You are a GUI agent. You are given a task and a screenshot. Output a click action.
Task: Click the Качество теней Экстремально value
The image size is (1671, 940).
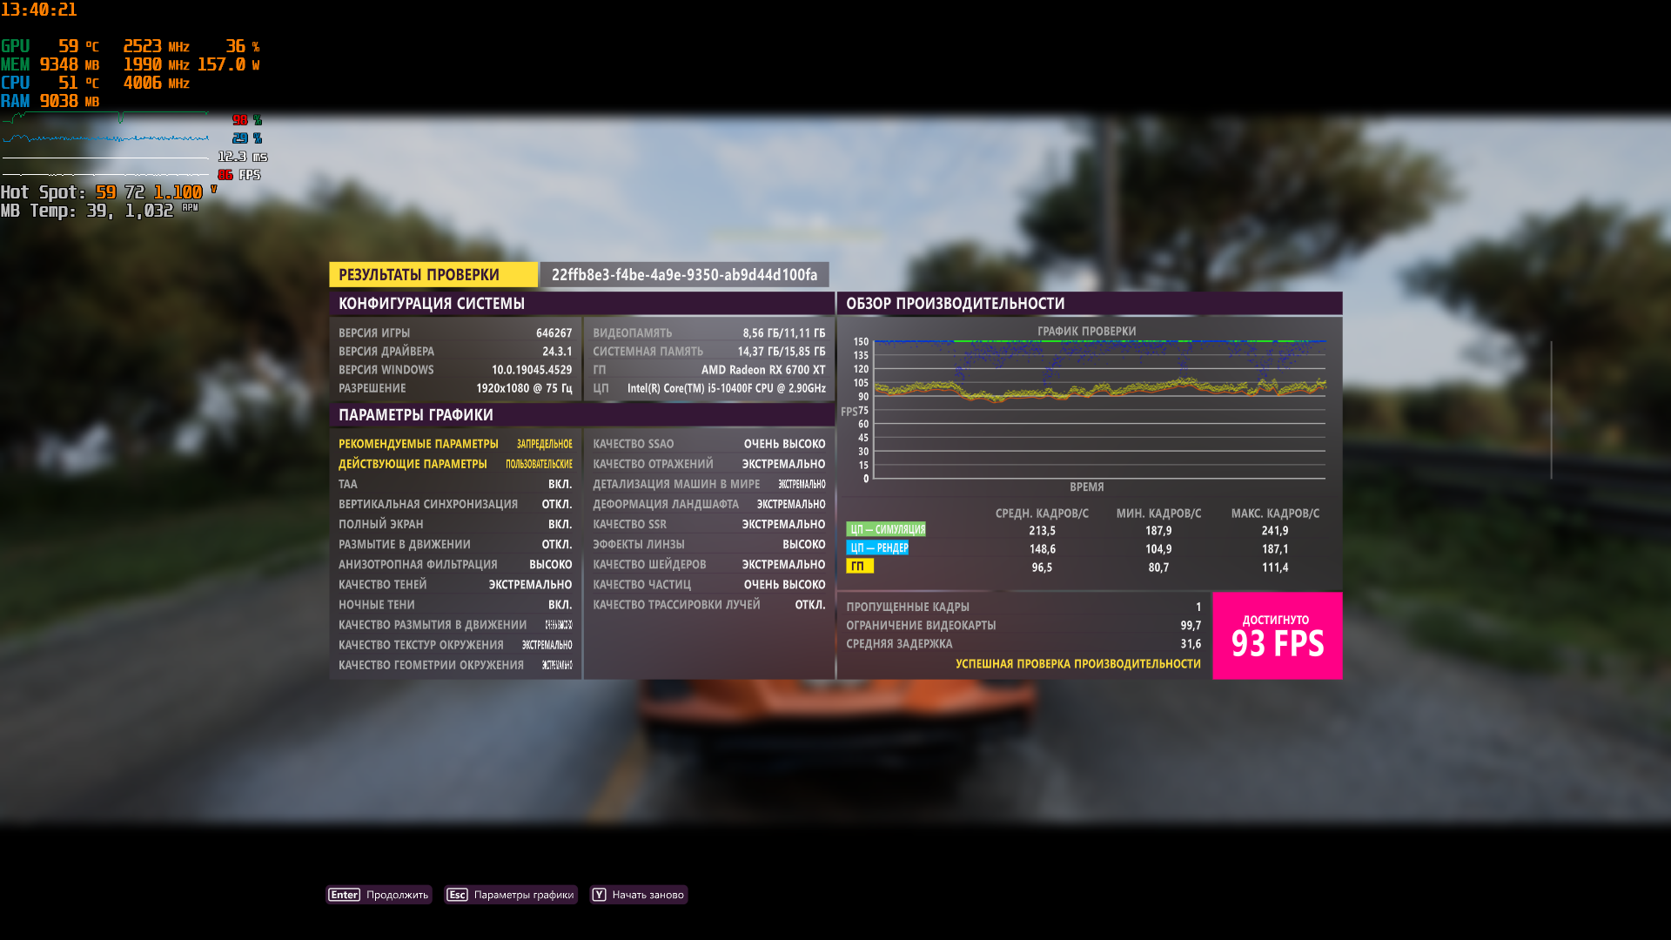click(x=529, y=585)
